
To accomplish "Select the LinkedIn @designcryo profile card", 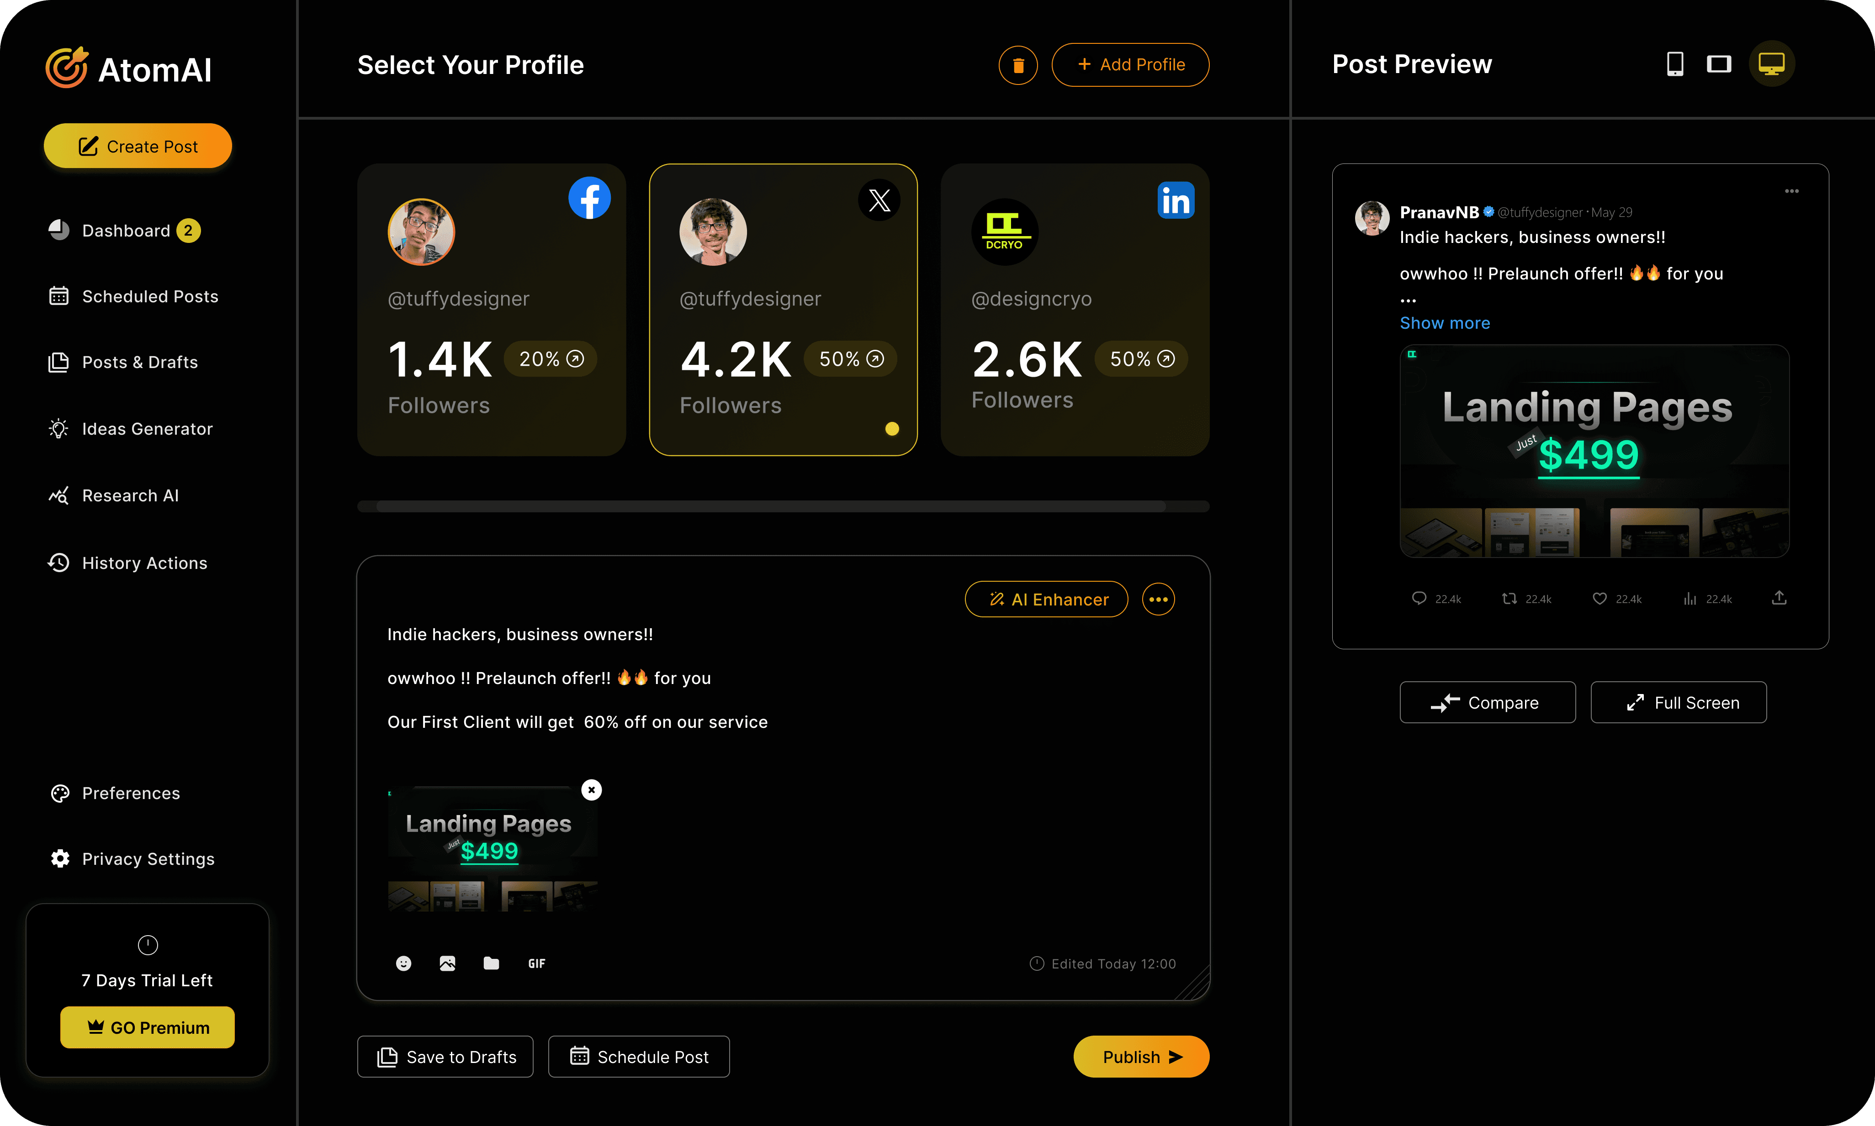I will pos(1075,310).
